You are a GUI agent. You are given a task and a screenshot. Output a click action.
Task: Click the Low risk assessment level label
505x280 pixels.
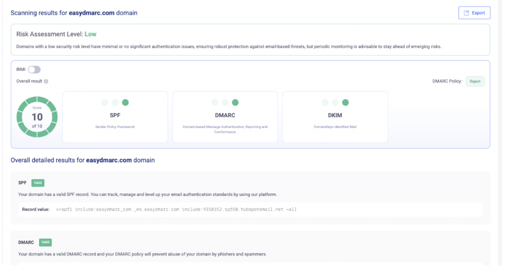click(x=90, y=34)
